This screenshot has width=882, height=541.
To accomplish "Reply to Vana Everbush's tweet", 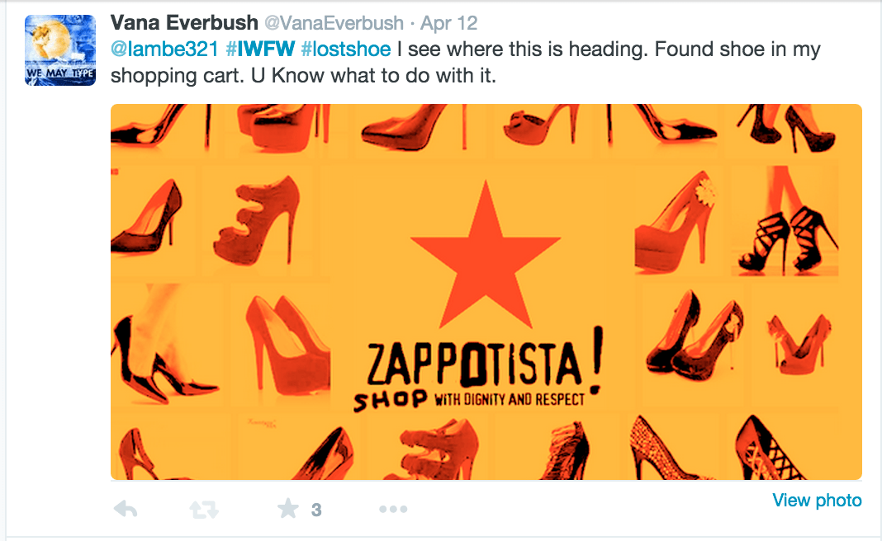I will point(126,510).
